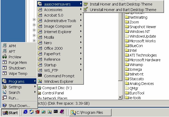Select the Microsoft Works folder
The height and width of the screenshot is (117, 169).
(140, 41)
